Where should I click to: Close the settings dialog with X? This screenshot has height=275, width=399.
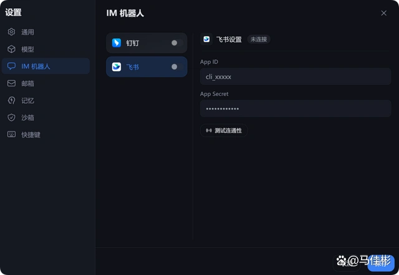pyautogui.click(x=383, y=13)
